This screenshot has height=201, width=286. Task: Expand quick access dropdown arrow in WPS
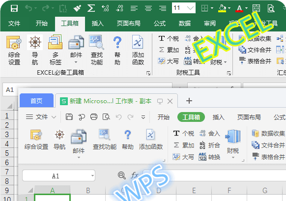tap(143, 117)
